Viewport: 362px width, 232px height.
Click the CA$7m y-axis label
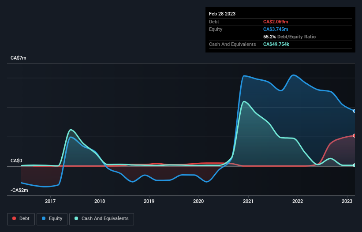pos(19,58)
